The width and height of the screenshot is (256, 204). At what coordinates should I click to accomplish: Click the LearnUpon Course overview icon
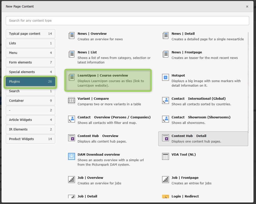tap(72, 77)
